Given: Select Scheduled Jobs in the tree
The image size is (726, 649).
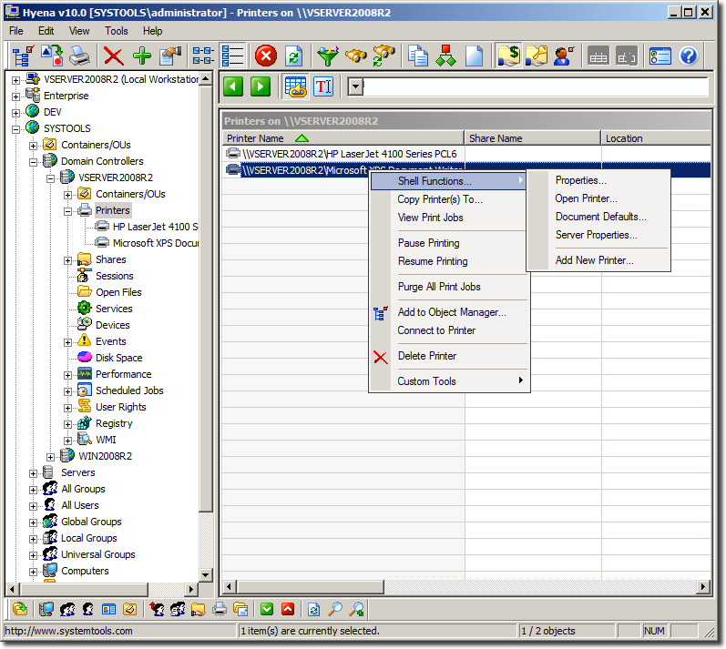Looking at the screenshot, I should point(129,390).
